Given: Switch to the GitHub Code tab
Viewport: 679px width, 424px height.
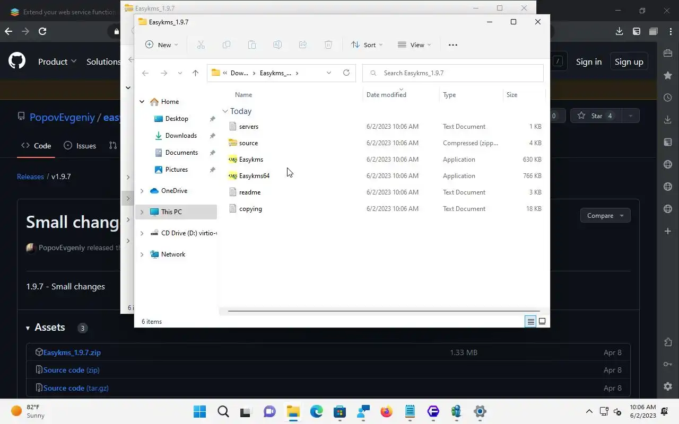Looking at the screenshot, I should point(36,145).
